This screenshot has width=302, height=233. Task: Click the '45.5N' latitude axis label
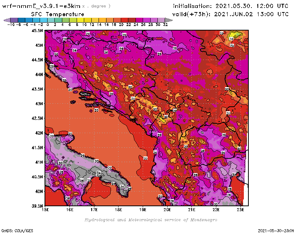[37, 31]
